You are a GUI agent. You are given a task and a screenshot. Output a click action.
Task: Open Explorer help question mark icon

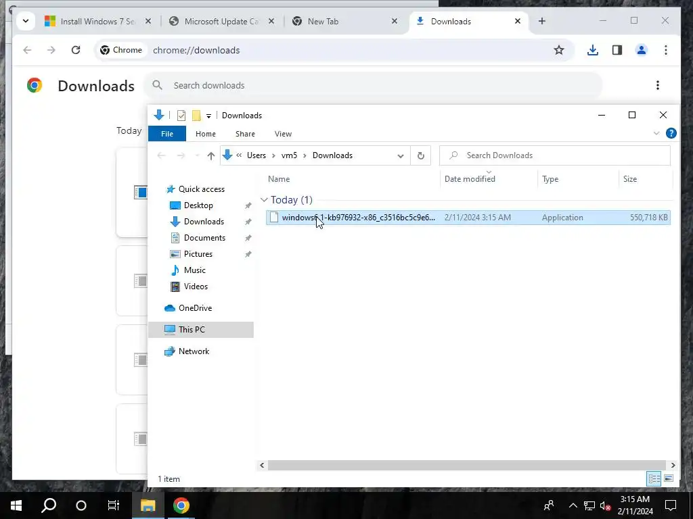671,133
